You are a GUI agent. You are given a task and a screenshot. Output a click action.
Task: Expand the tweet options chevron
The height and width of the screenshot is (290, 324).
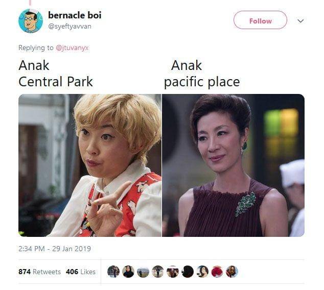[x=300, y=21]
